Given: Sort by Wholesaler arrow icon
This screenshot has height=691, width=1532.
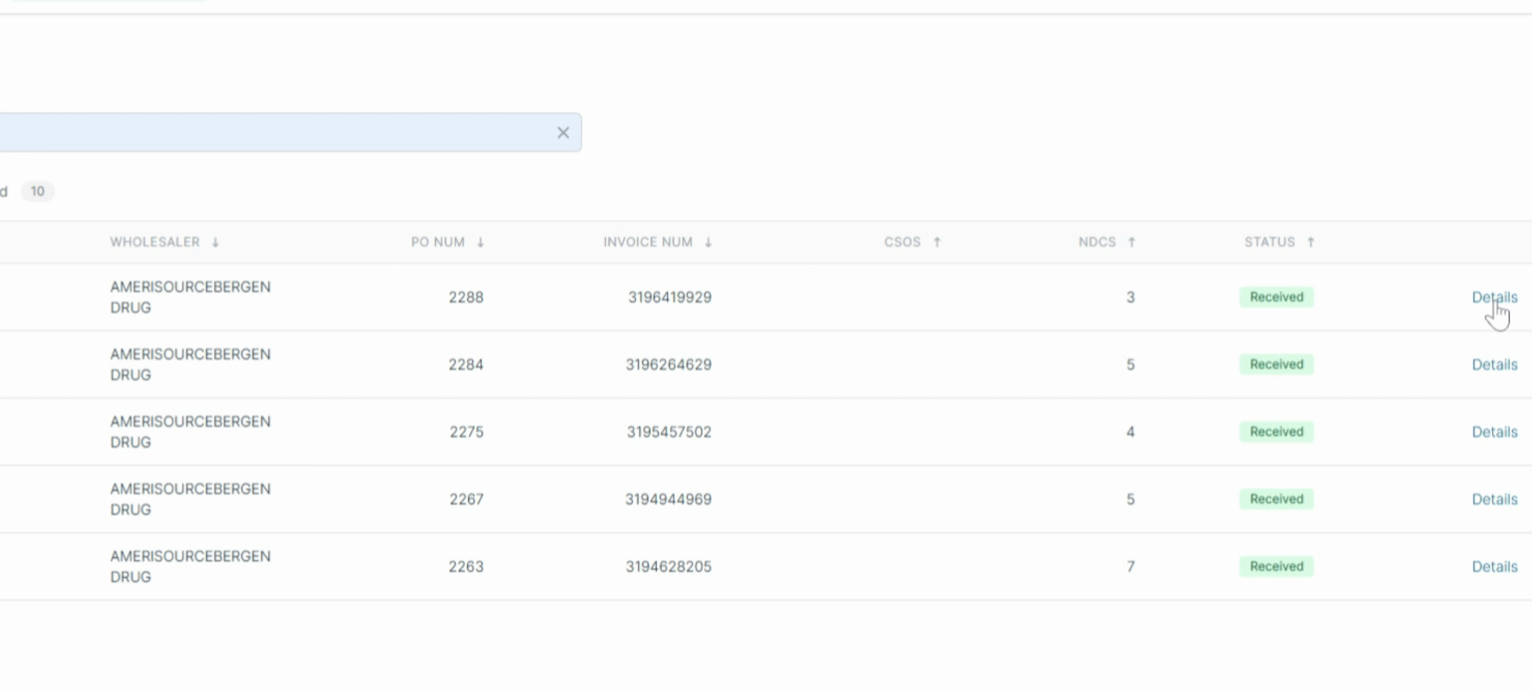Looking at the screenshot, I should (216, 242).
